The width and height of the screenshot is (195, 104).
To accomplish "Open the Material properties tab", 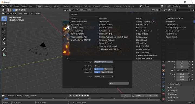I will coord(164,94).
